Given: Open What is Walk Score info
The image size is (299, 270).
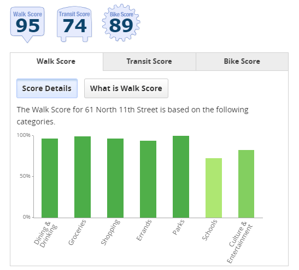Looking at the screenshot, I should click(126, 88).
